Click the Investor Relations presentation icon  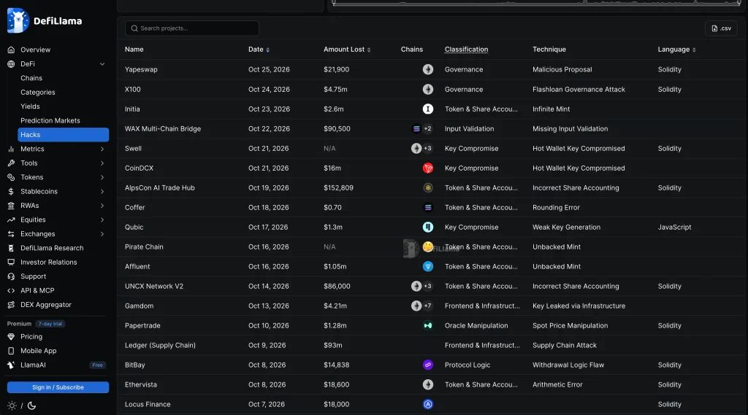point(11,262)
